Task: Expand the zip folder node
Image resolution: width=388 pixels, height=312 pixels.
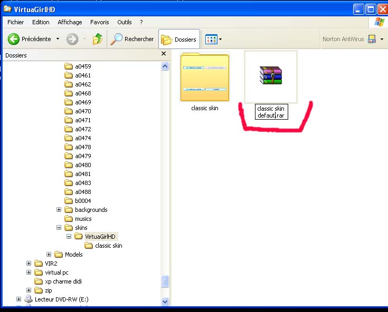Action: [x=29, y=290]
